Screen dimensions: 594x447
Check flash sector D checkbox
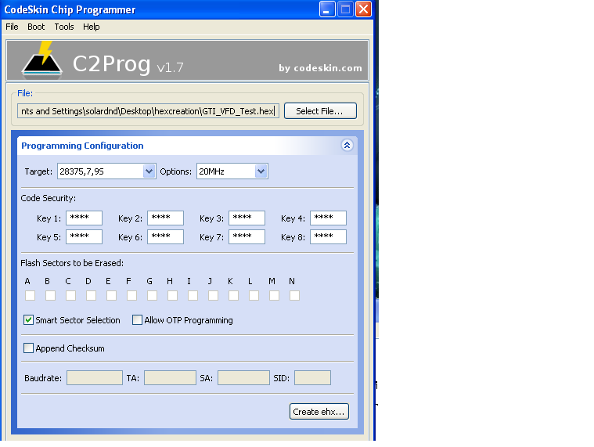pyautogui.click(x=91, y=295)
